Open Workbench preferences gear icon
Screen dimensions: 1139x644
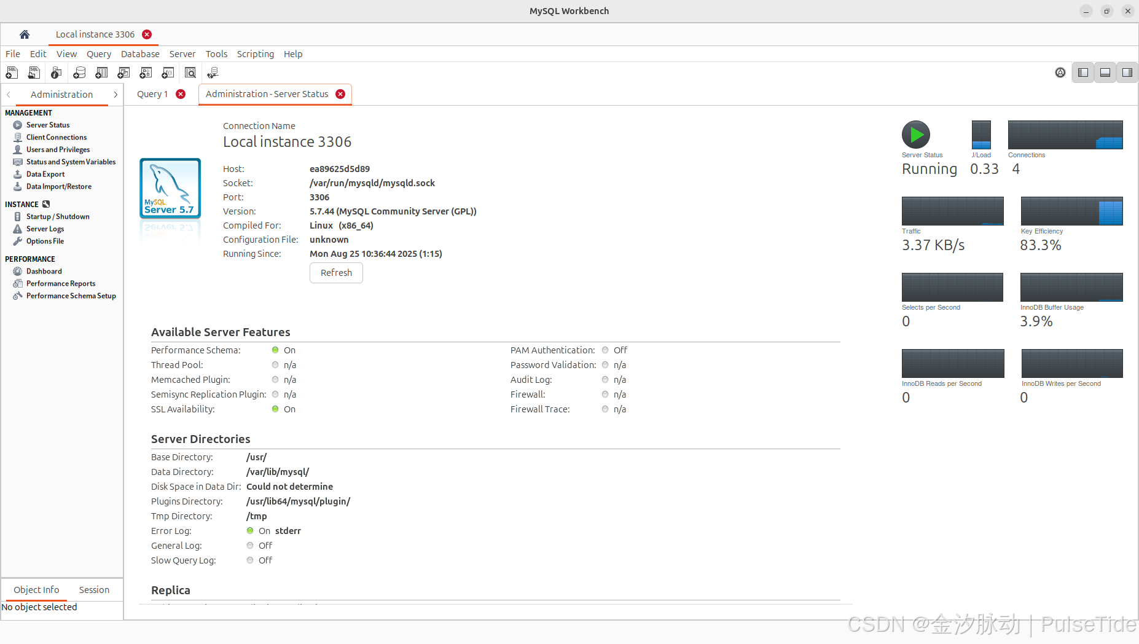[1060, 73]
